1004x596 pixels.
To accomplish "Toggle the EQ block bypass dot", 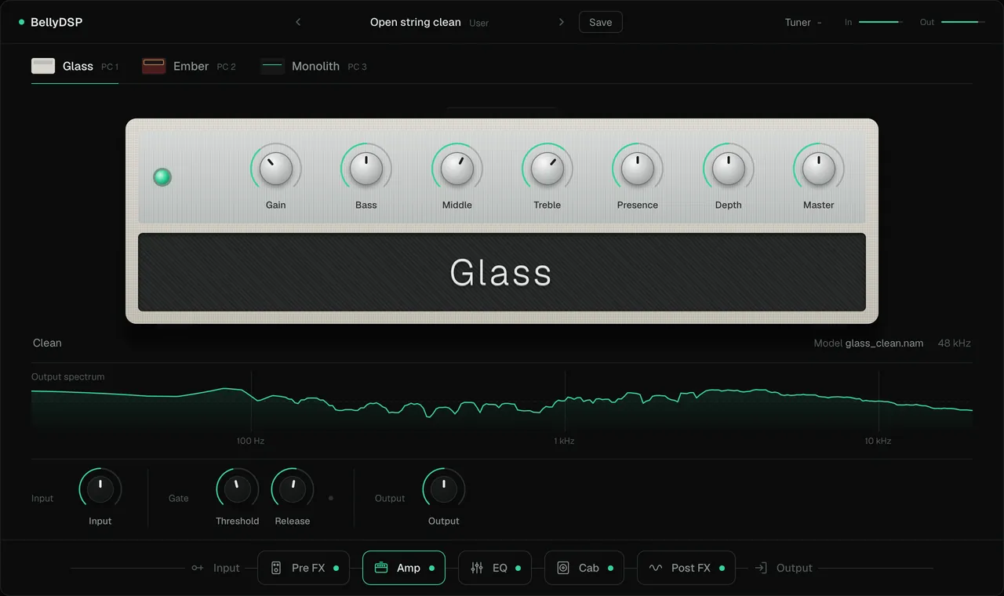I will coord(518,568).
